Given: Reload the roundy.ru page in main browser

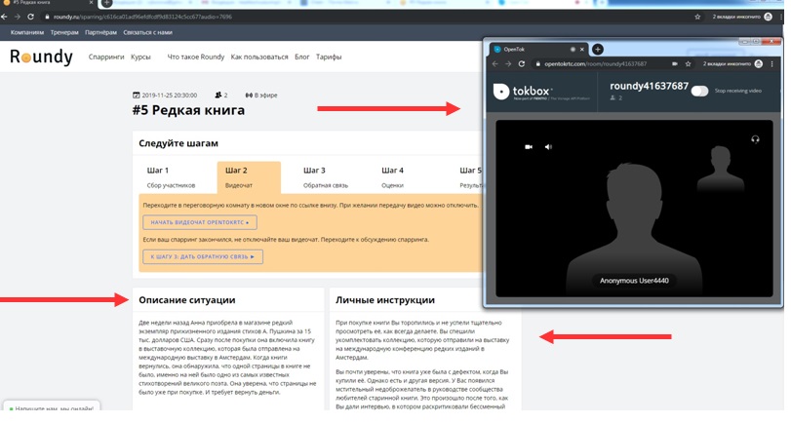Looking at the screenshot, I should [x=31, y=17].
